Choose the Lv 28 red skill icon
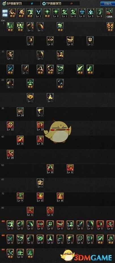The width and height of the screenshot is (115, 263). coord(10,155)
